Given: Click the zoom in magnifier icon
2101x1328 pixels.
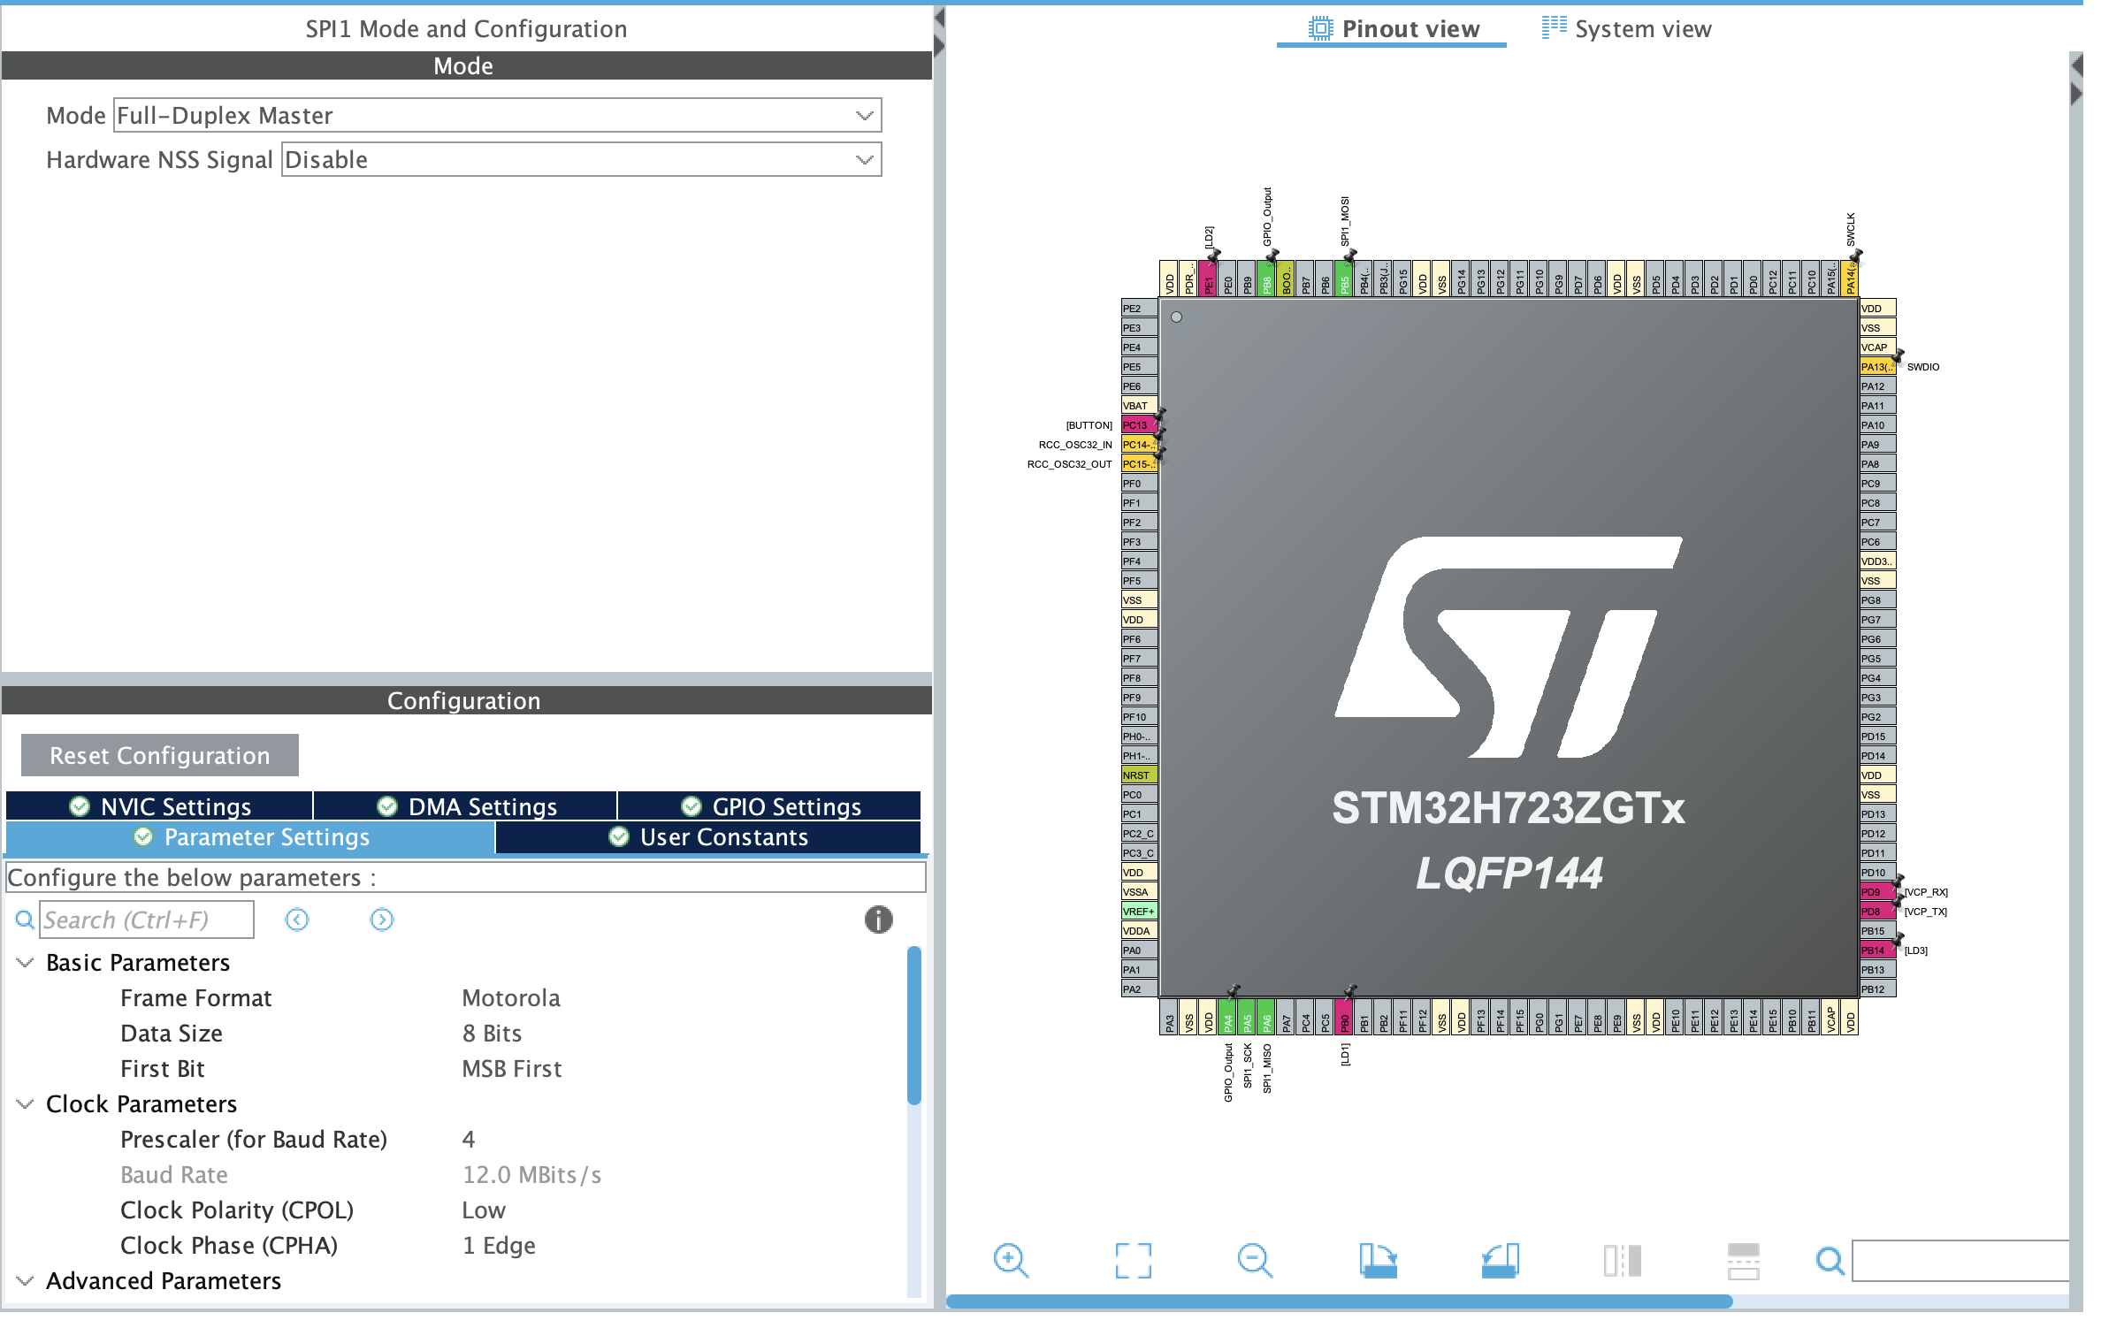Looking at the screenshot, I should click(1010, 1259).
